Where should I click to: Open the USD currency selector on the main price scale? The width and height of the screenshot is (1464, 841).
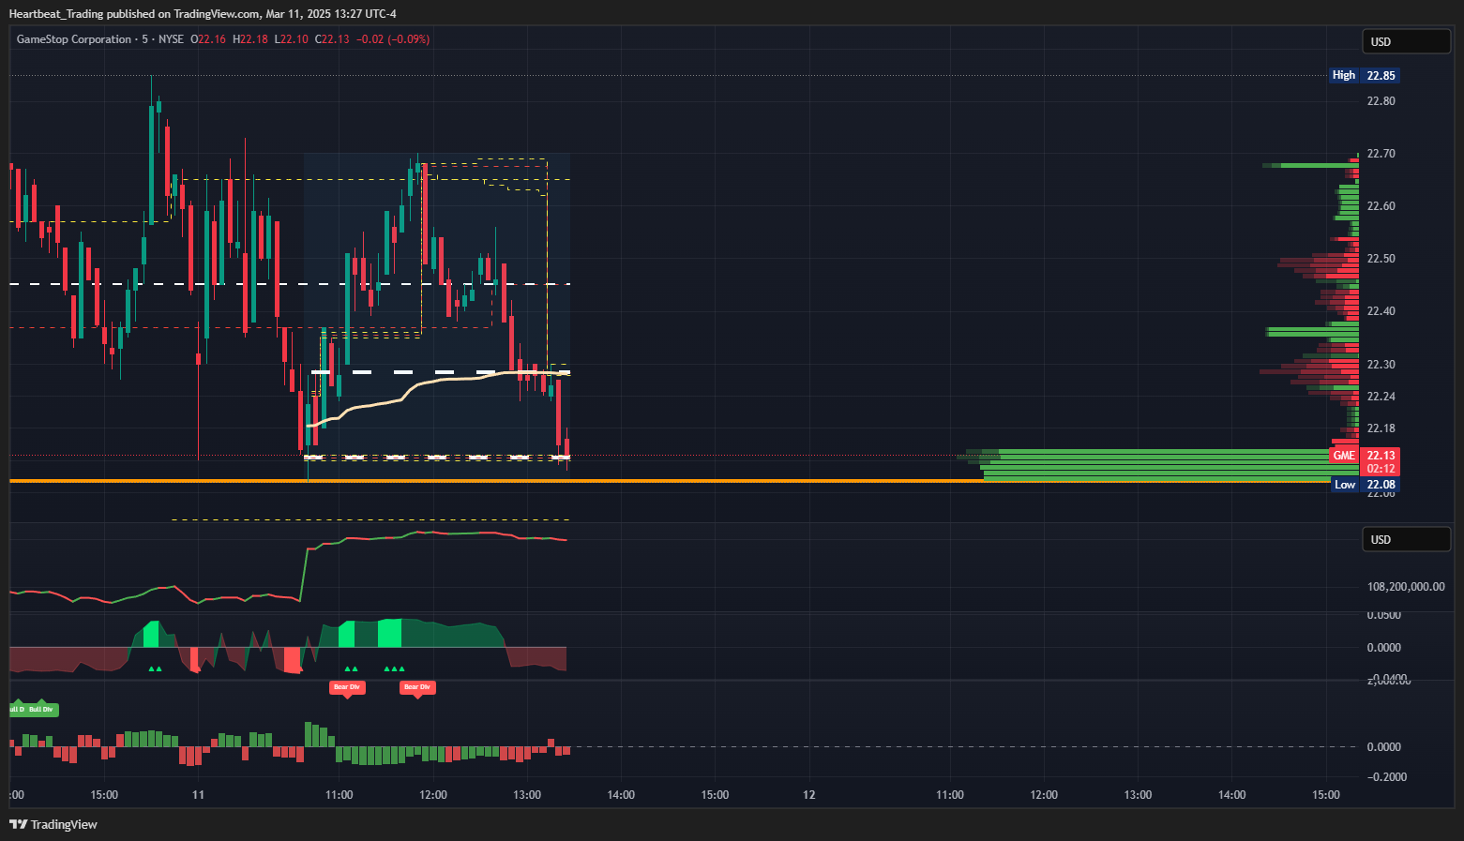(x=1406, y=41)
